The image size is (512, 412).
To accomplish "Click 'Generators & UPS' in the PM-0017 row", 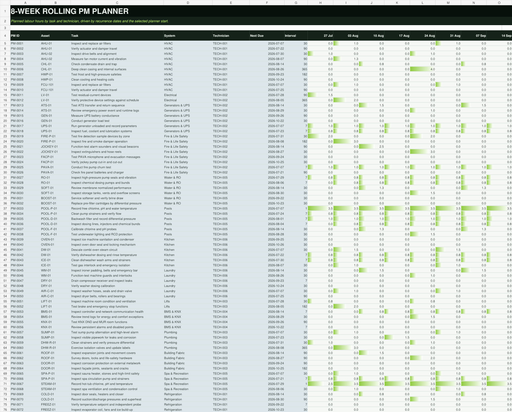I will pos(188,126).
